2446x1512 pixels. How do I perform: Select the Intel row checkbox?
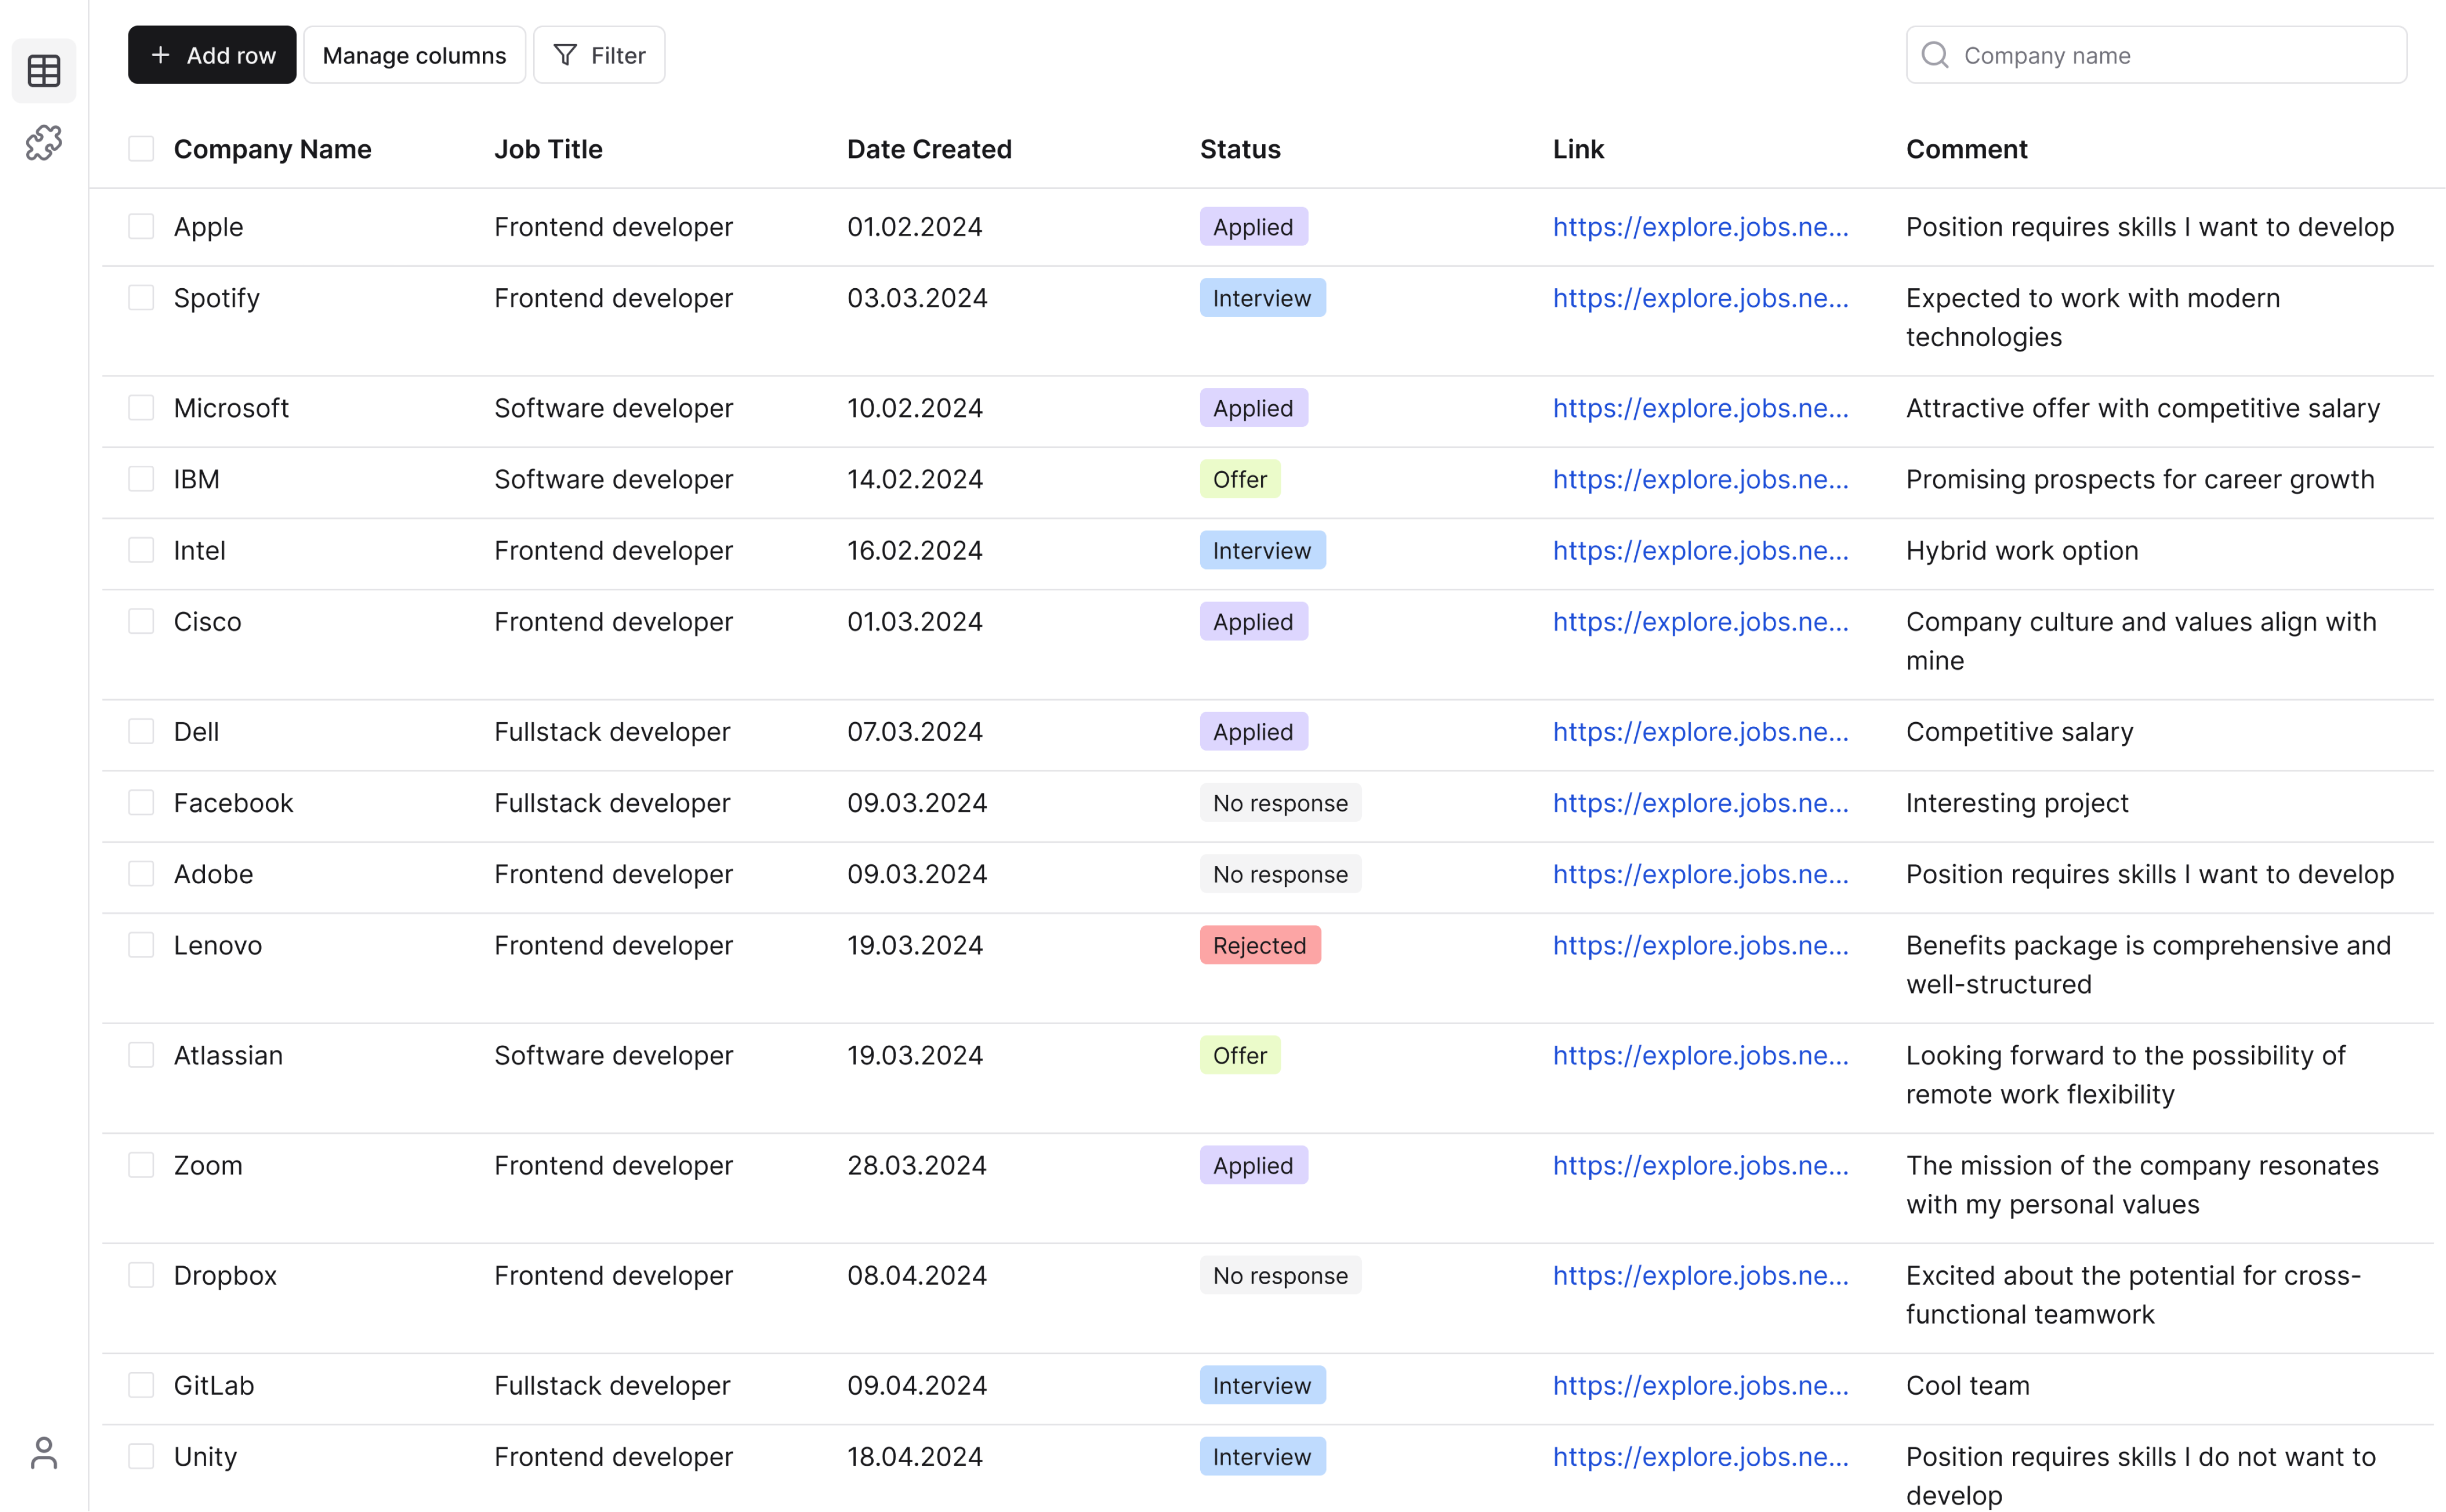point(141,550)
